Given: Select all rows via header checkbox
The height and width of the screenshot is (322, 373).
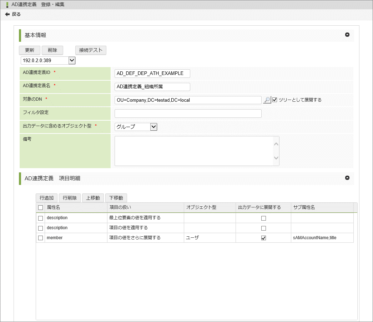Looking at the screenshot, I should (40, 207).
